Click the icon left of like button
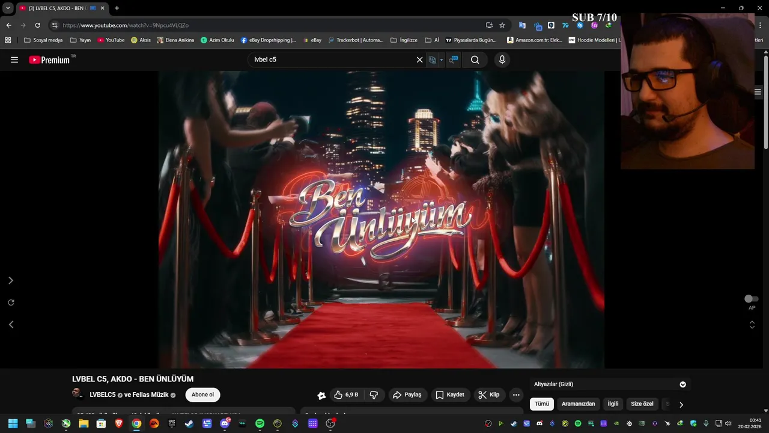Screen dimensions: 769x433 321,395
